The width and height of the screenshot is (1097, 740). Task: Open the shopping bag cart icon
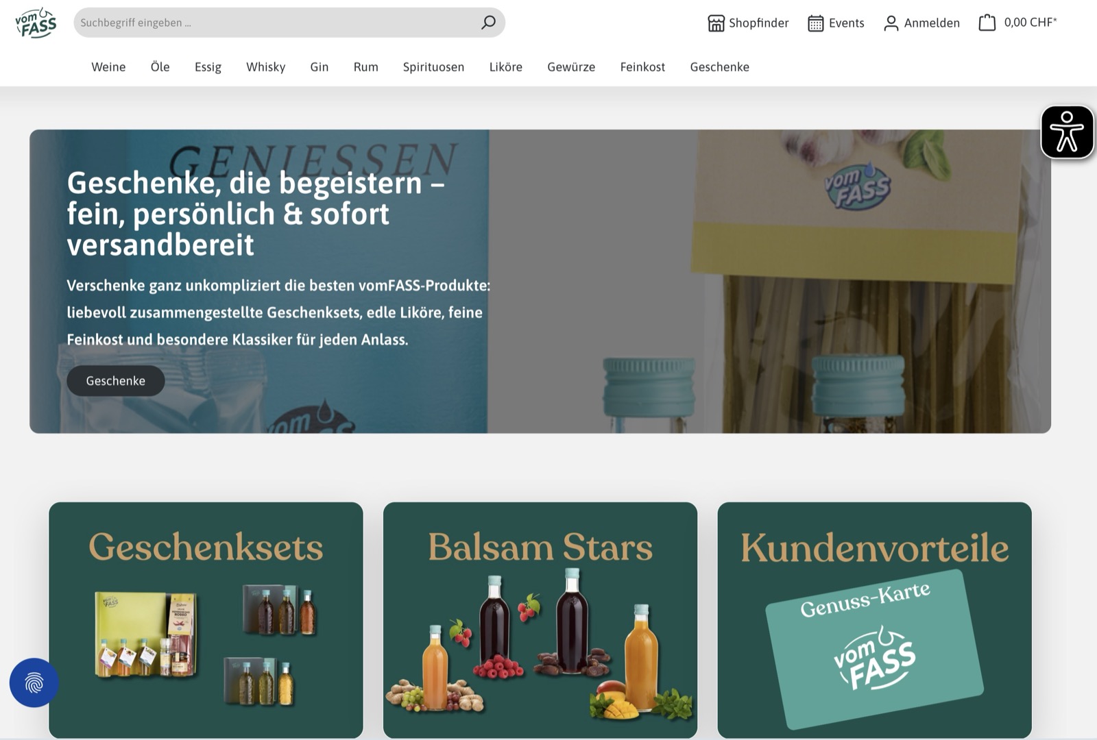coord(987,23)
